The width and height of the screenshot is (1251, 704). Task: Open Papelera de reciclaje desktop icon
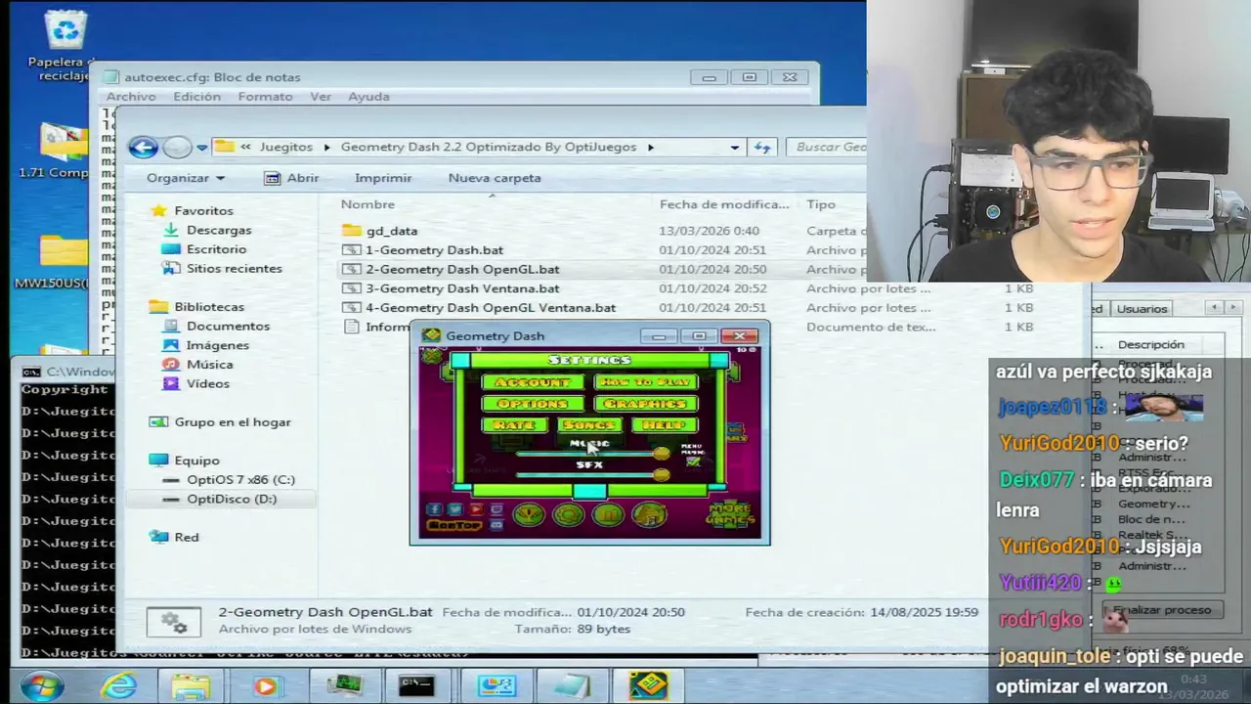click(x=65, y=46)
